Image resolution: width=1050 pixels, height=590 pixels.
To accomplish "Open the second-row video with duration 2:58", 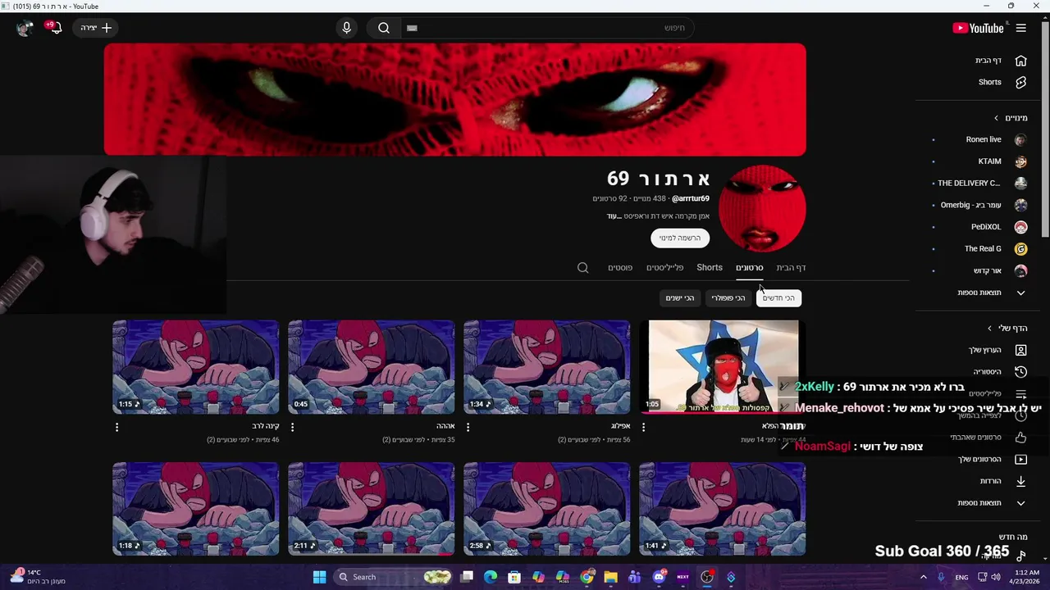I will coord(546,509).
